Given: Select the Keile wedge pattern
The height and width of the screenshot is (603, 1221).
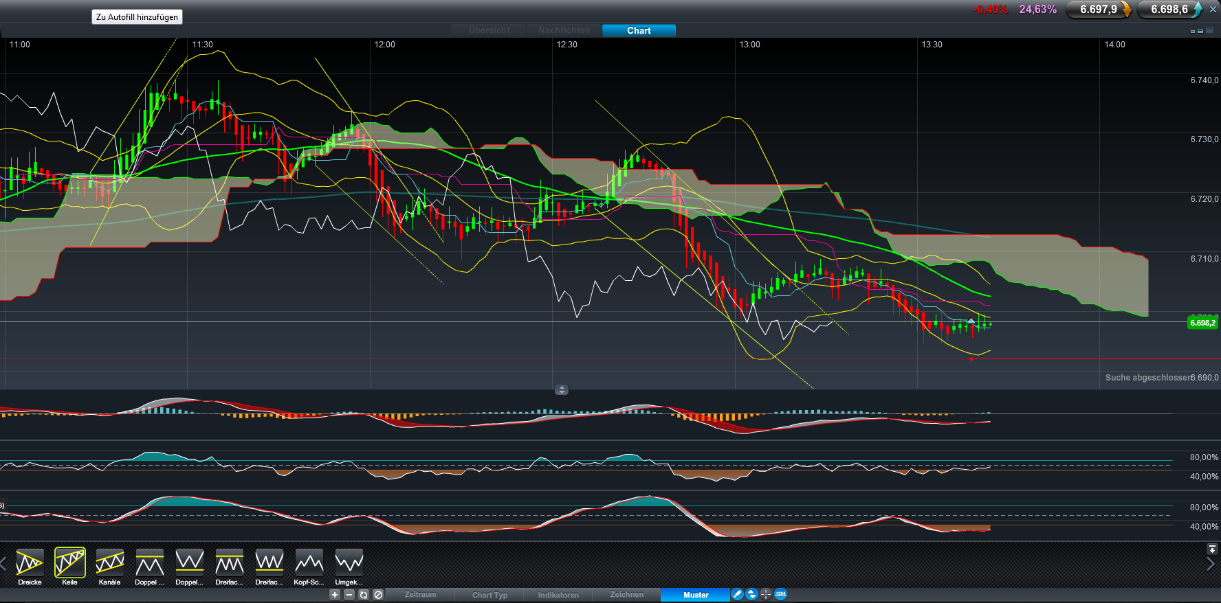Looking at the screenshot, I should 70,563.
